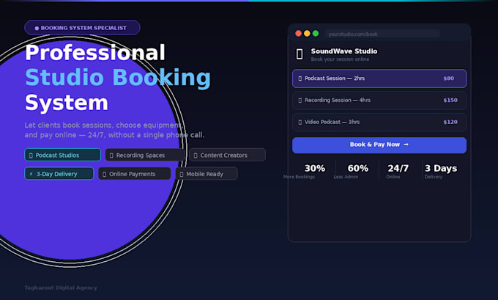Click the icon on Podcast Studios tag

(31, 156)
